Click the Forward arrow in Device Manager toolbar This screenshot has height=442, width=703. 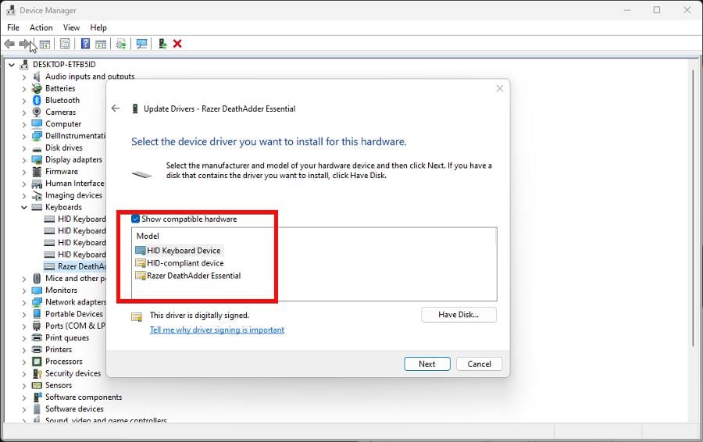[x=23, y=44]
